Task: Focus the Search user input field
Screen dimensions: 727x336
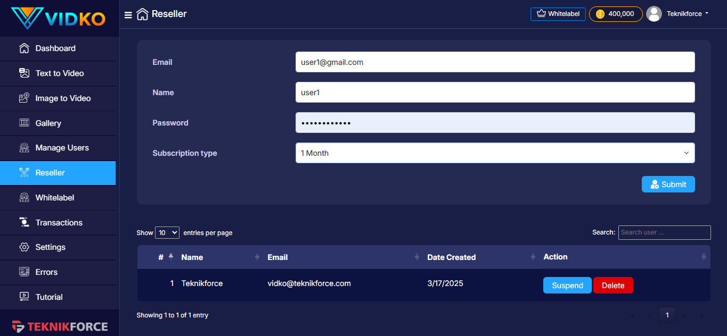Action: pyautogui.click(x=664, y=232)
